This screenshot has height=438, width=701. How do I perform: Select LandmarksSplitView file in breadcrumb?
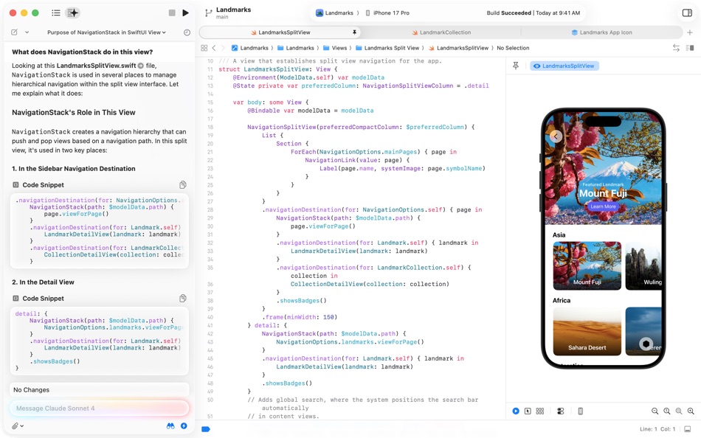tap(458, 48)
